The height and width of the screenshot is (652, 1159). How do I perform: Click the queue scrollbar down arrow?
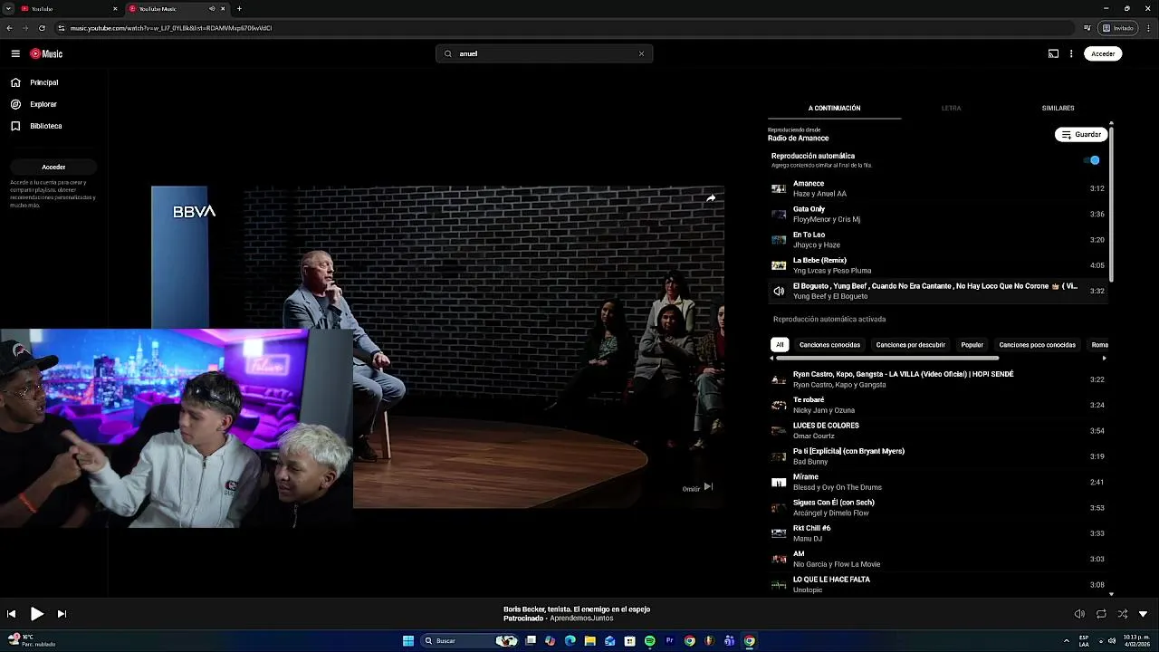[x=1111, y=594]
